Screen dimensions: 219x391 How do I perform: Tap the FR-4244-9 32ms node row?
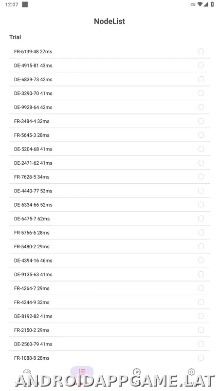pyautogui.click(x=109, y=302)
